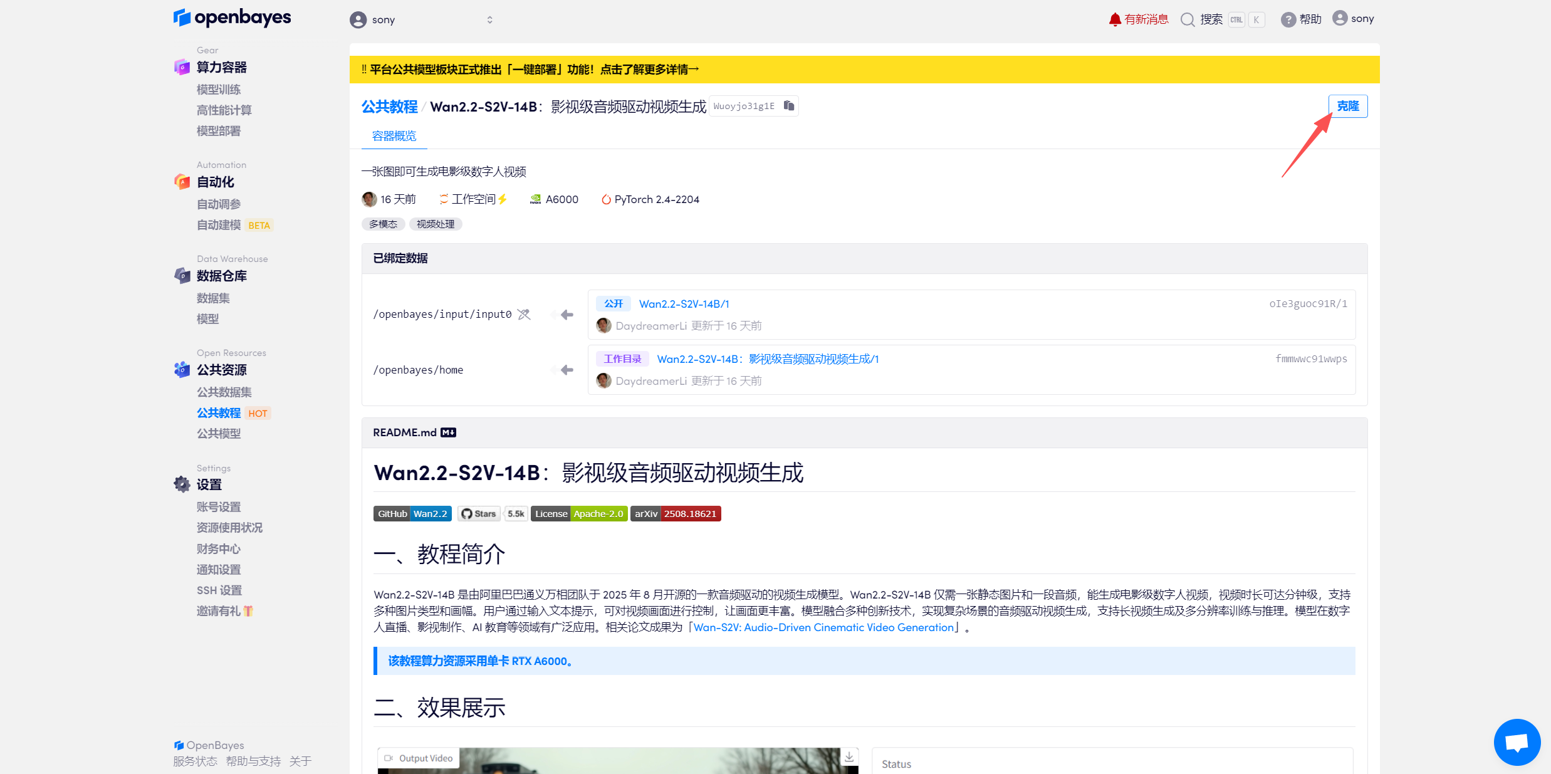1551x774 pixels.
Task: Click the 视频处理 tag
Action: tap(436, 224)
